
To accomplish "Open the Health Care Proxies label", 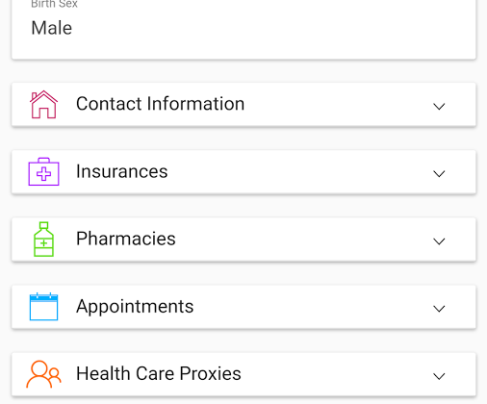I will 159,373.
